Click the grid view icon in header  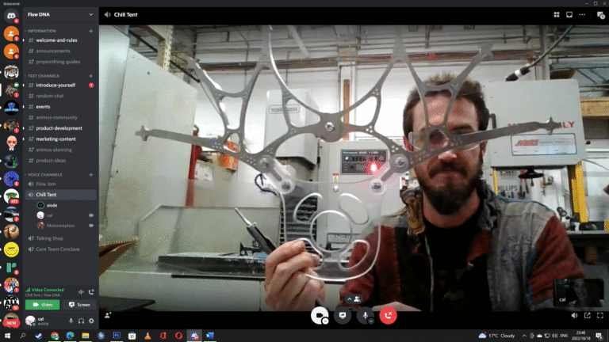tap(556, 14)
